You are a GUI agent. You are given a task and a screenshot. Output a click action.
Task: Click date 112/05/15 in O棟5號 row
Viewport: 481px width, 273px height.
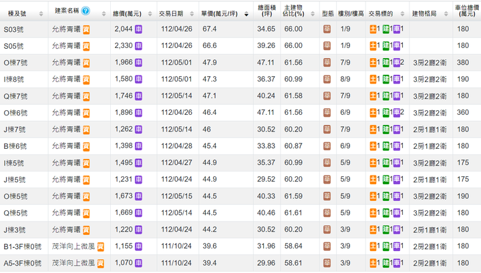pyautogui.click(x=176, y=196)
